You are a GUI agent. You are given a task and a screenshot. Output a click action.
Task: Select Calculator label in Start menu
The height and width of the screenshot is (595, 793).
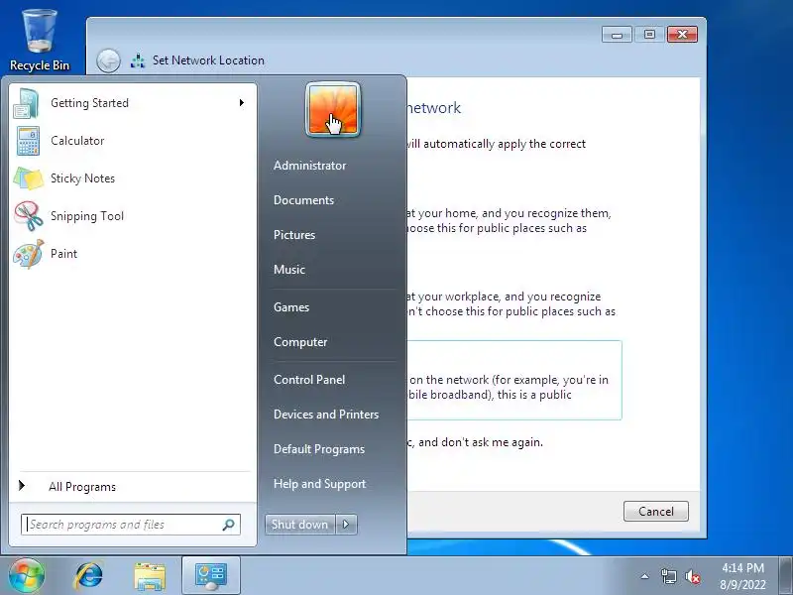click(77, 141)
